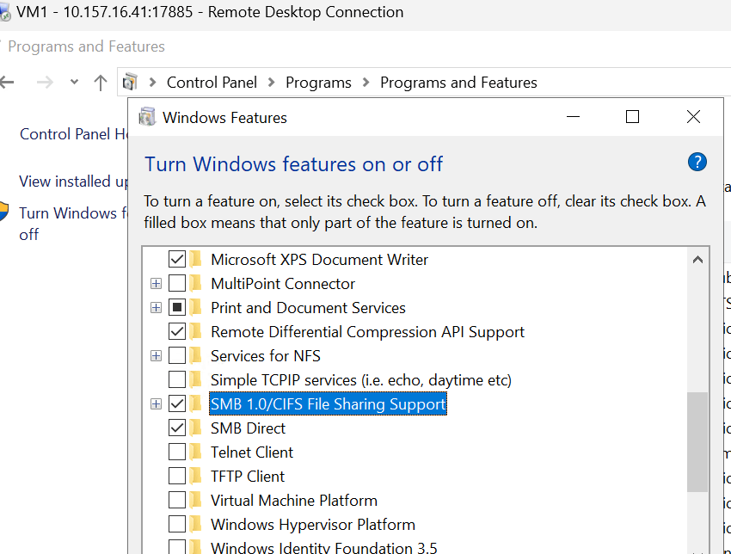Select Services for NFS label

click(x=266, y=355)
